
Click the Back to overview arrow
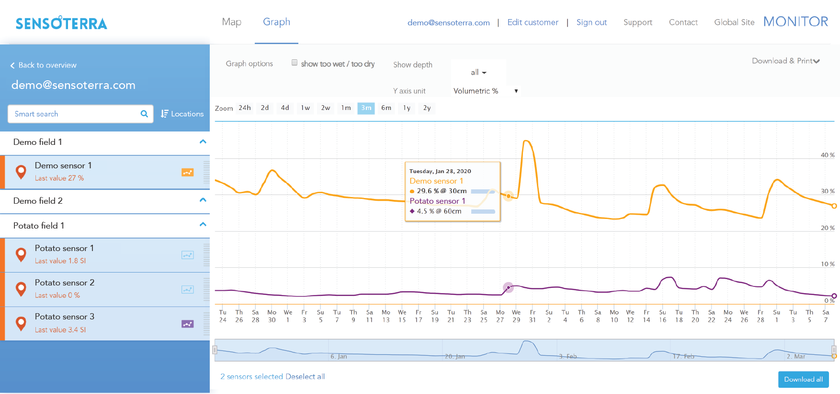(x=12, y=66)
